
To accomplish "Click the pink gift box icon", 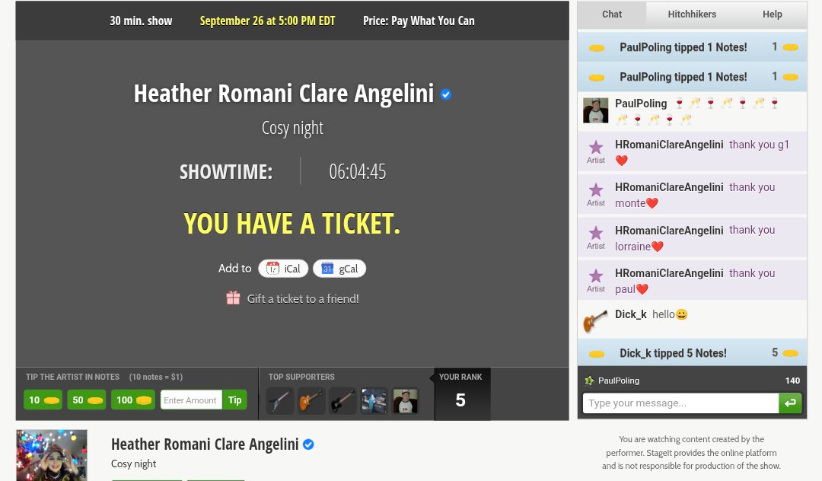I will click(x=233, y=298).
